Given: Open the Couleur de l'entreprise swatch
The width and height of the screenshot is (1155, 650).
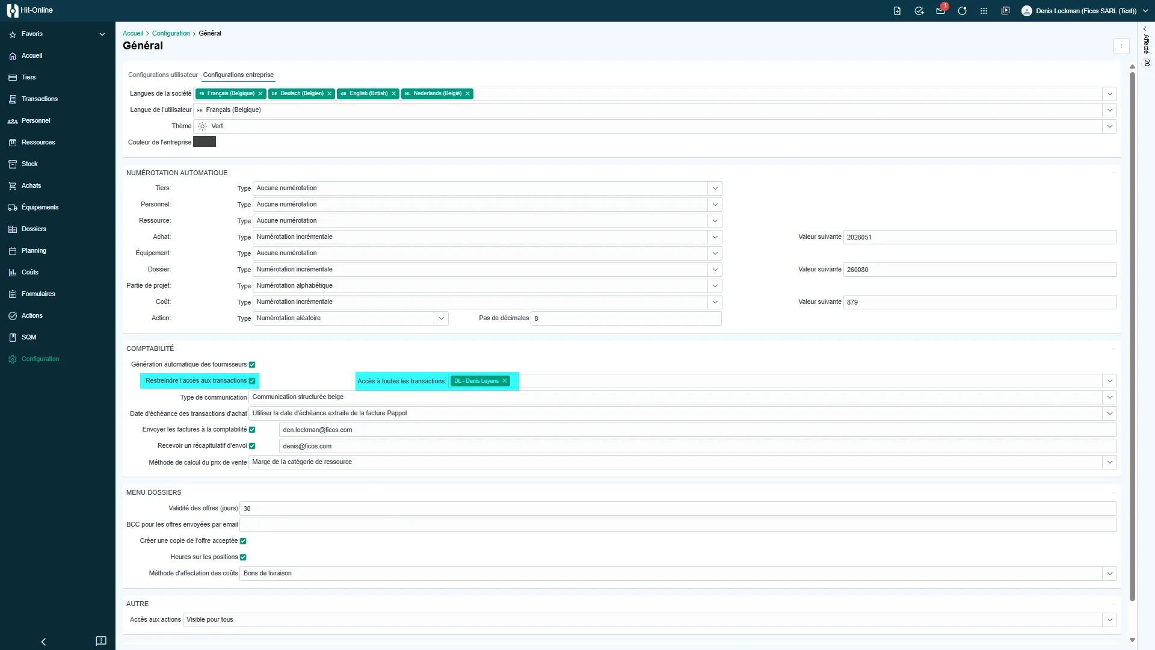Looking at the screenshot, I should coord(205,142).
